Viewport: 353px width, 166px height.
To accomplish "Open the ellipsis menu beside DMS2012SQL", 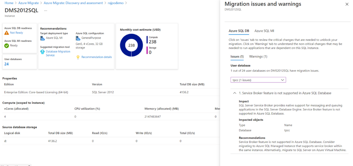I will pyautogui.click(x=46, y=11).
